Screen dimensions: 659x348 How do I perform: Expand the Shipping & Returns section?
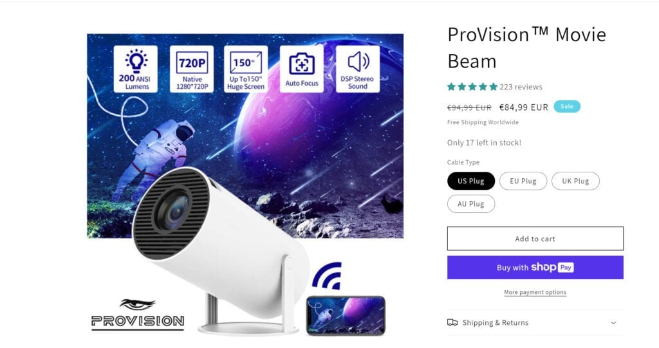535,322
